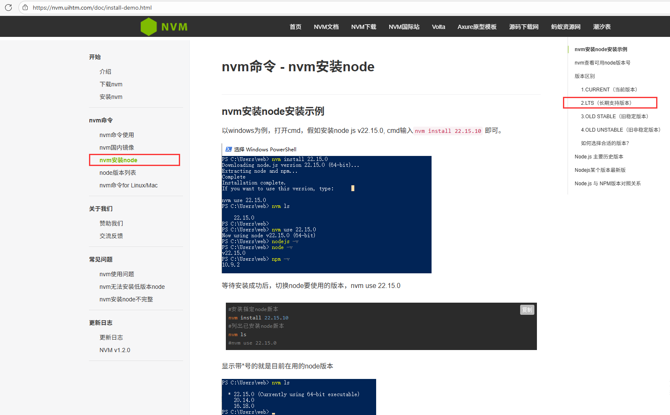Open 交流反馈 sidebar link
The height and width of the screenshot is (415, 670).
[111, 236]
